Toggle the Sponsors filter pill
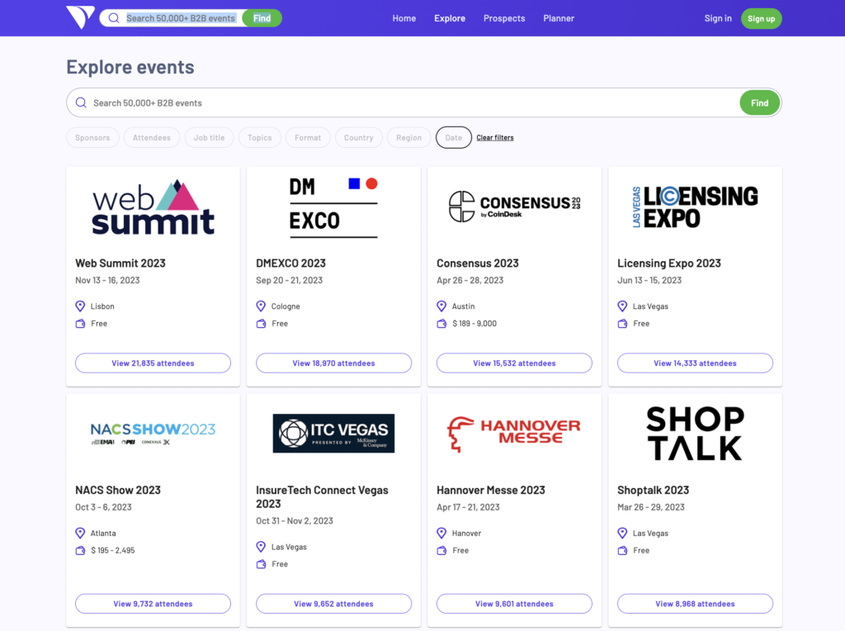This screenshot has width=845, height=631. tap(92, 137)
